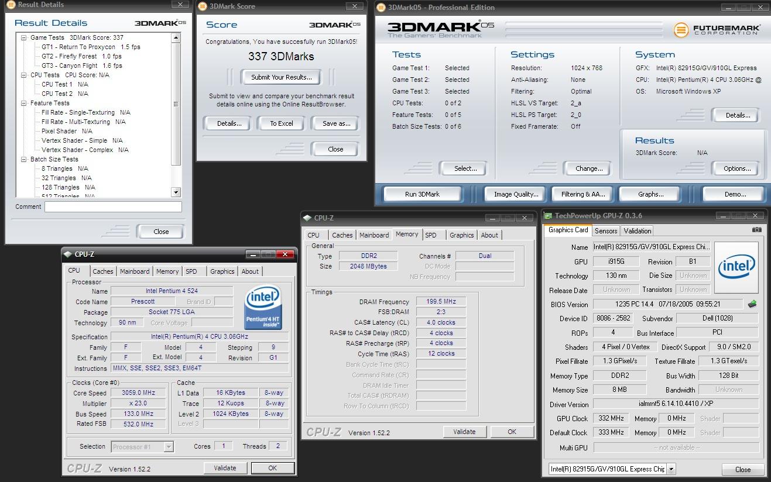Click the Graphs button
This screenshot has height=482, width=771.
click(x=650, y=194)
